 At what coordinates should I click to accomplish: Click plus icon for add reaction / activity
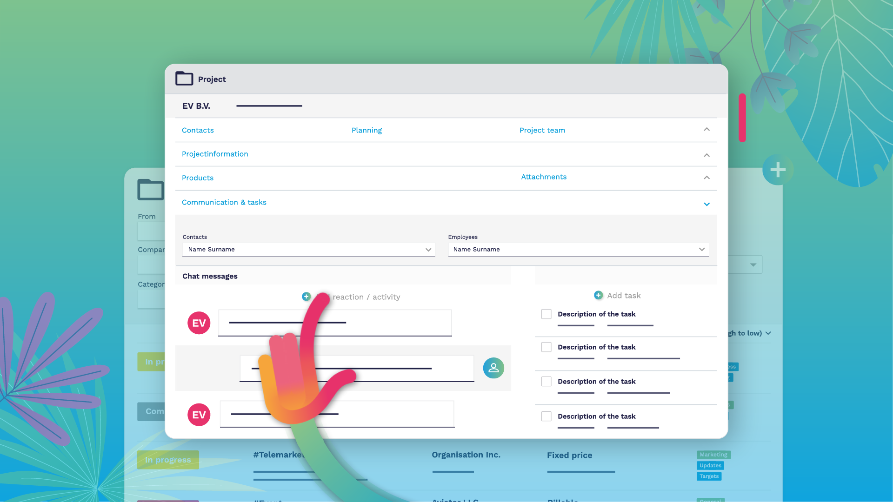tap(306, 297)
